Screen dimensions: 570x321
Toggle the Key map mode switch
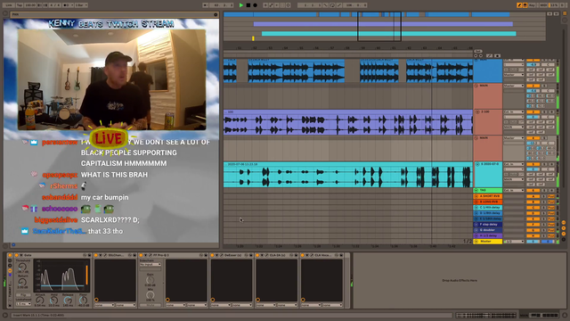coord(533,5)
